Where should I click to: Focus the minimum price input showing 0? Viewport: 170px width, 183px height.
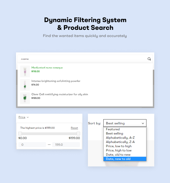click(x=32, y=145)
